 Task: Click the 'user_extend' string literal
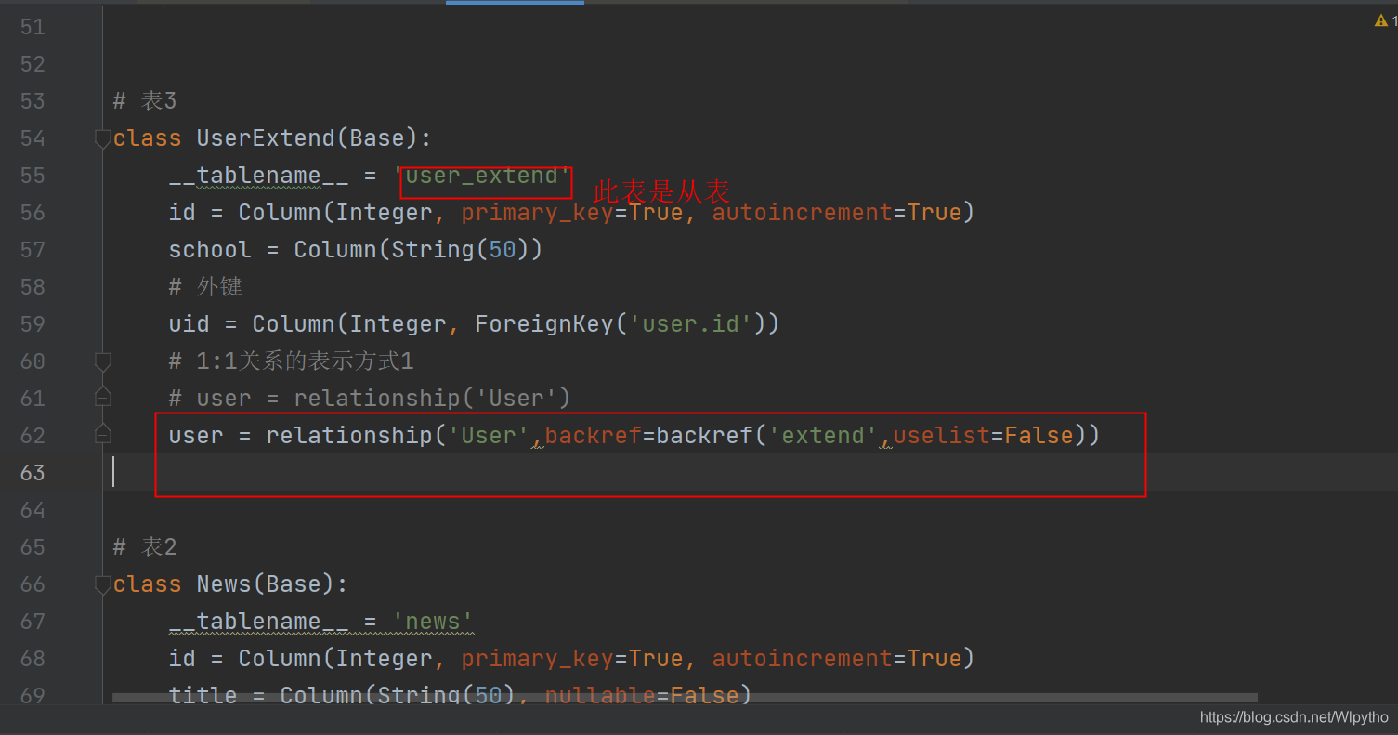coord(482,176)
